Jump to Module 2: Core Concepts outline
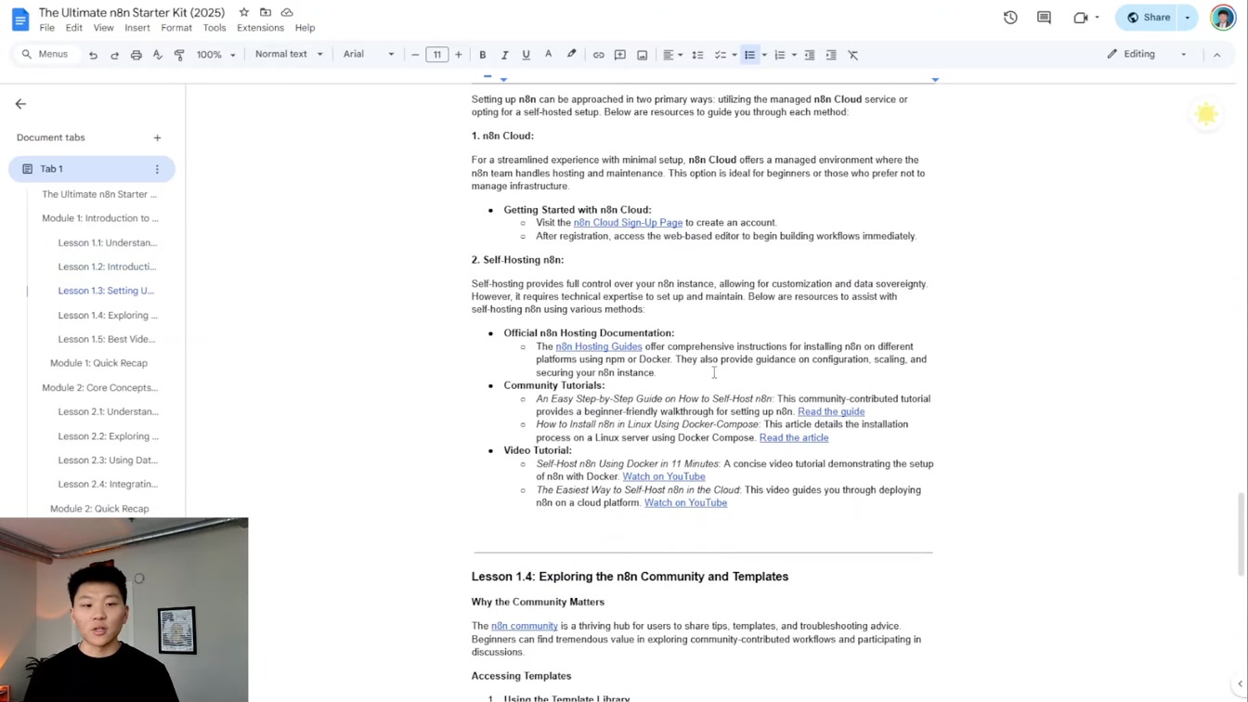 [99, 387]
